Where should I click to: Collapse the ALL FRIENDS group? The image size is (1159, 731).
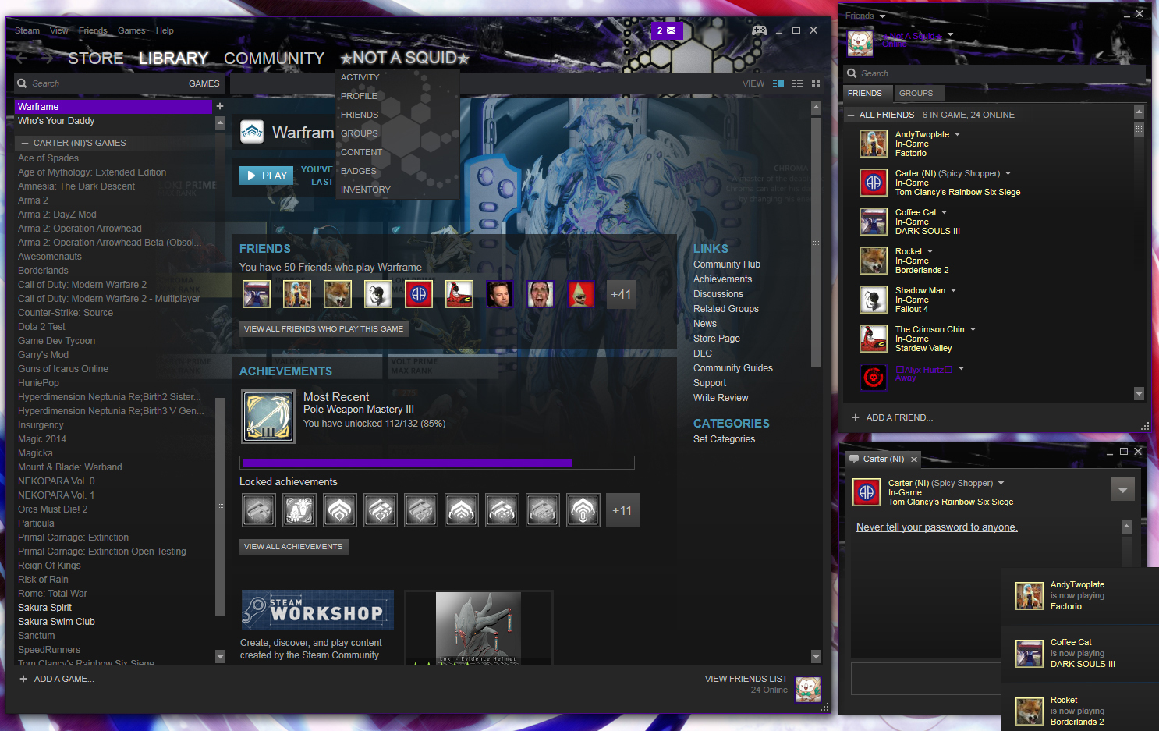849,114
